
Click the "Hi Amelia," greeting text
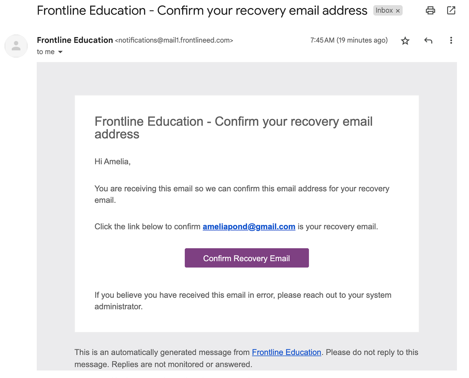[113, 161]
